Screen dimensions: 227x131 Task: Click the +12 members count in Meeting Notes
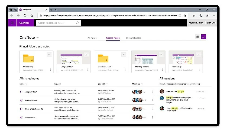(x=145, y=100)
